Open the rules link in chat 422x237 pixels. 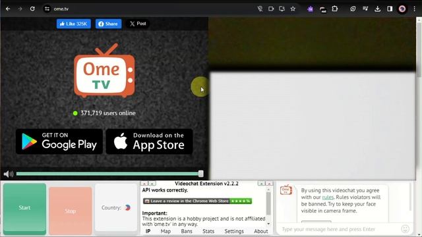click(328, 197)
